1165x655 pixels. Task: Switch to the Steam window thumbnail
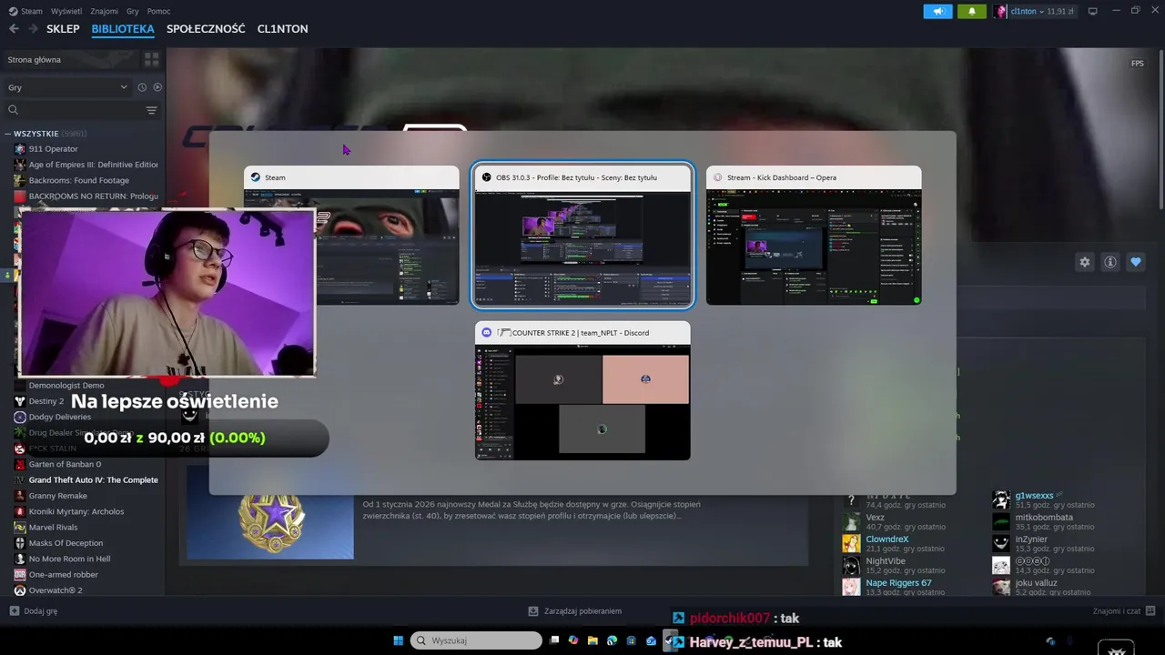pyautogui.click(x=351, y=235)
